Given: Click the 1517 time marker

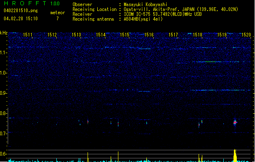Looking at the screenshot, I should click(x=173, y=35).
